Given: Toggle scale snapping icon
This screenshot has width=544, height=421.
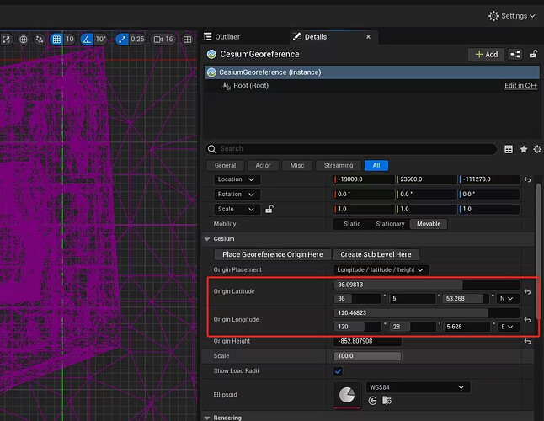Looking at the screenshot, I should point(122,39).
